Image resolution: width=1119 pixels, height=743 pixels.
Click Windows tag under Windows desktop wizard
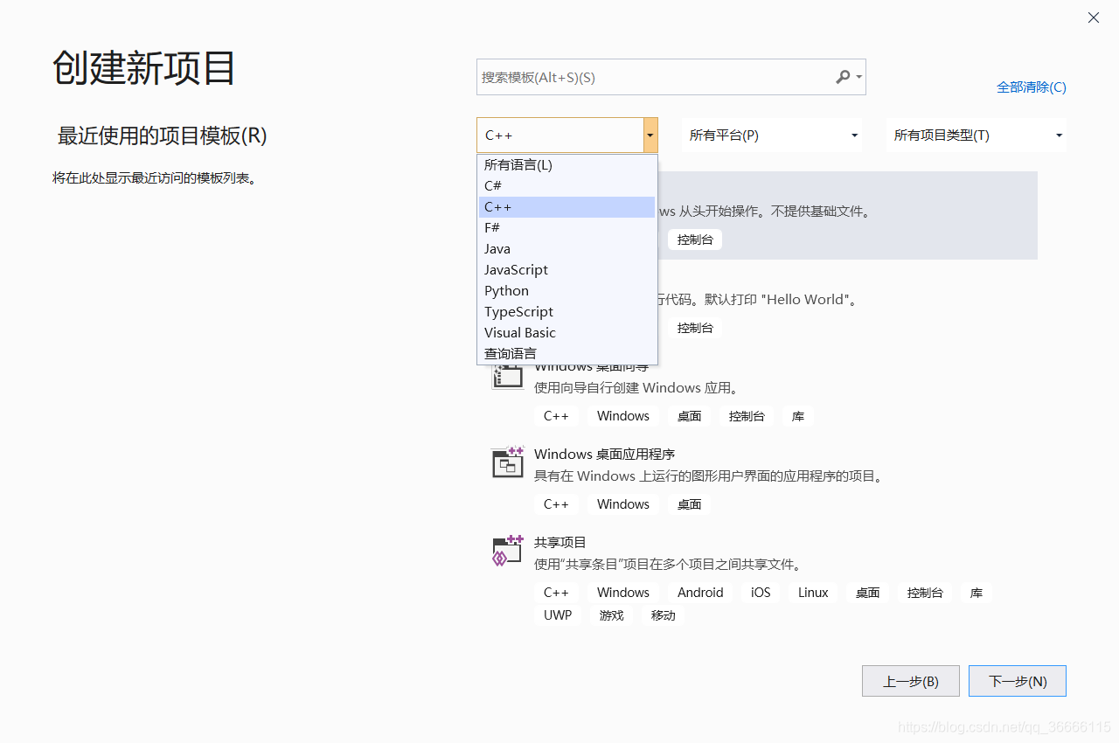(623, 416)
